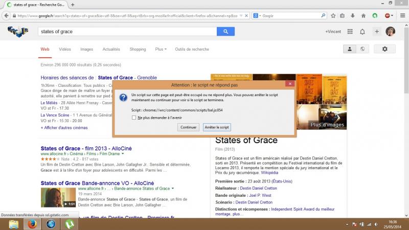Stop page loading with the X in the address bar

click(246, 16)
